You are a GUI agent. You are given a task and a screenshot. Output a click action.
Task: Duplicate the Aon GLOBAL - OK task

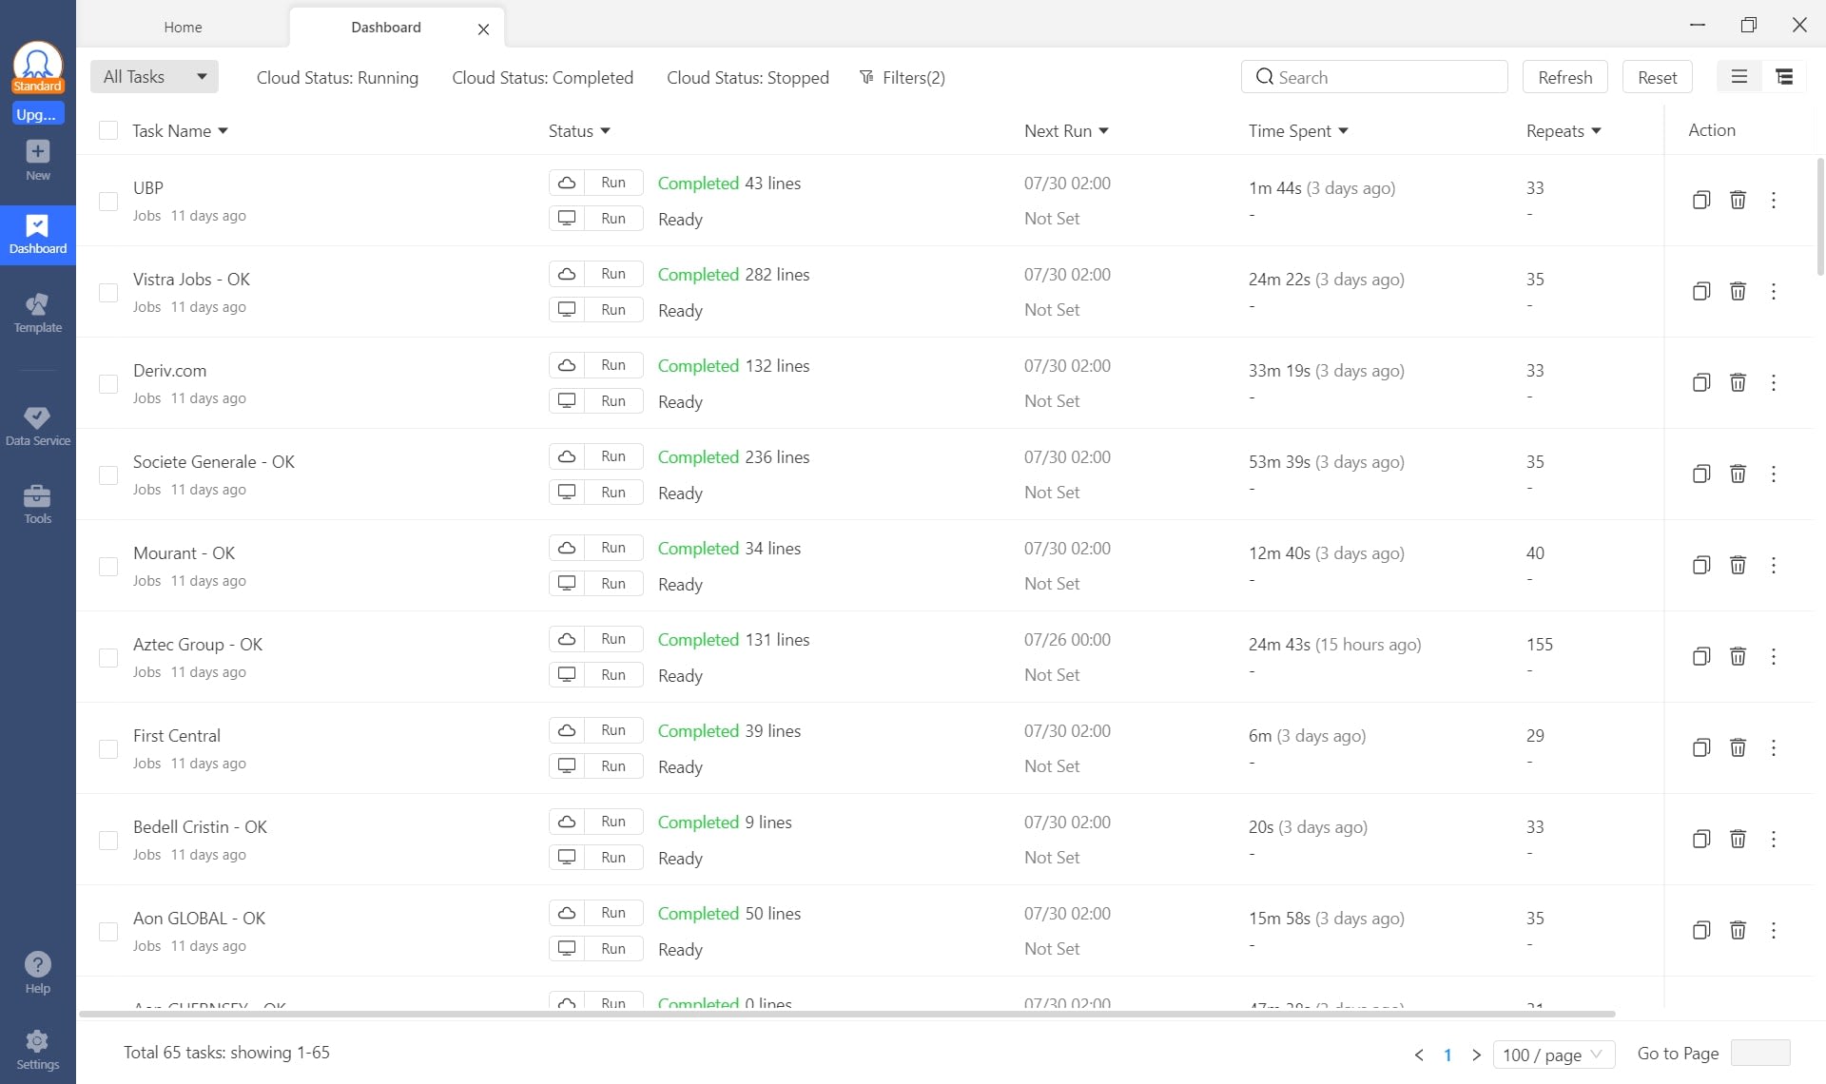click(1701, 930)
